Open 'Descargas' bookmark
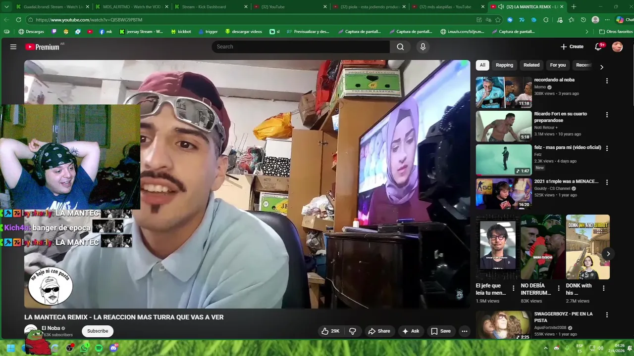634x356 pixels. (x=31, y=32)
